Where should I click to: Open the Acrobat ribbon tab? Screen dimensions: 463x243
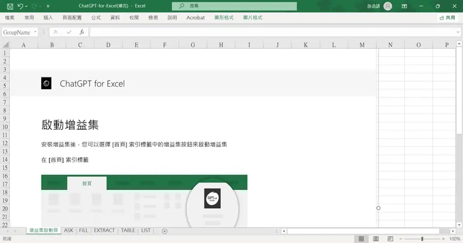[x=195, y=17]
